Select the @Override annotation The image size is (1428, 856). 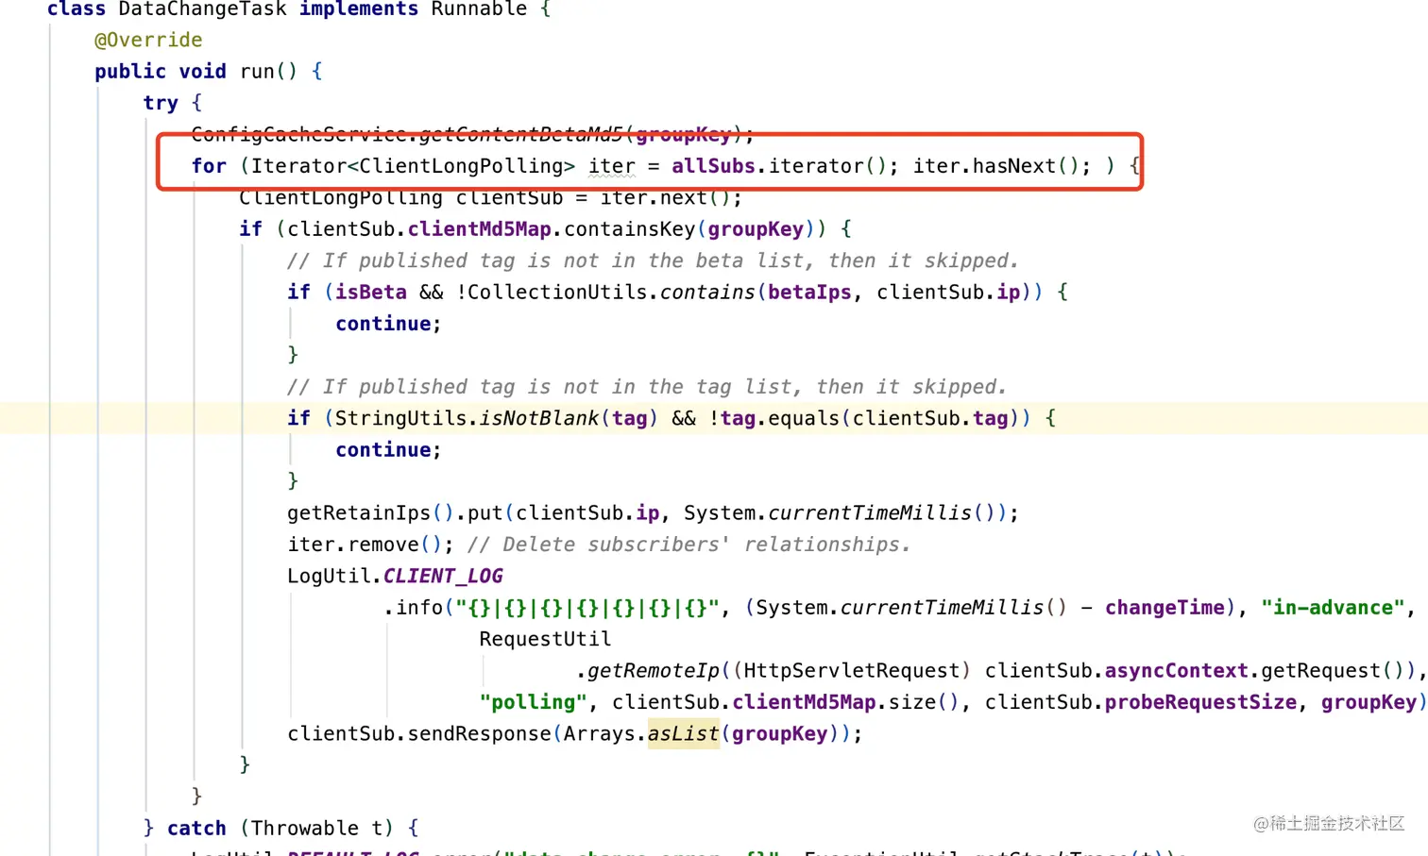click(x=147, y=40)
